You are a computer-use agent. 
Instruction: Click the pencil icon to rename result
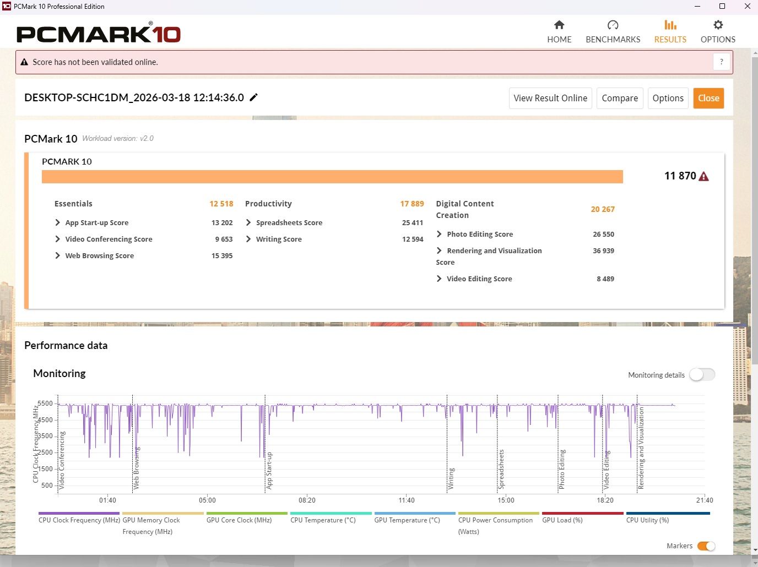tap(253, 97)
